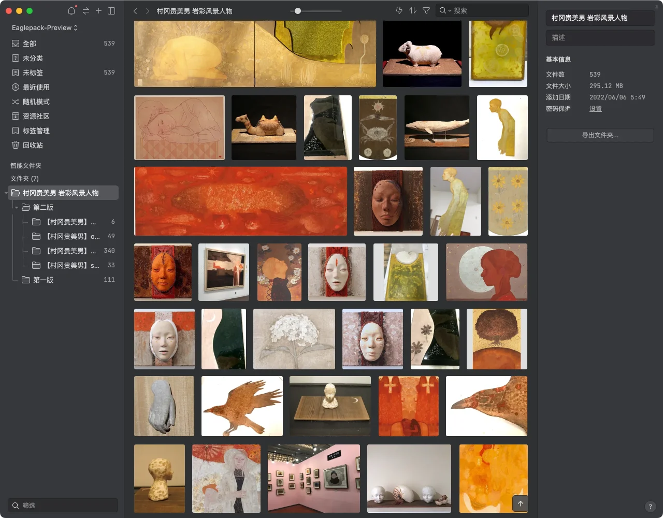Viewport: 663px width, 518px height.
Task: Click the lightning quick action icon
Action: (399, 10)
